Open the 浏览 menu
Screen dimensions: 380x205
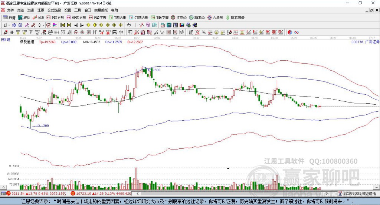click(21, 10)
